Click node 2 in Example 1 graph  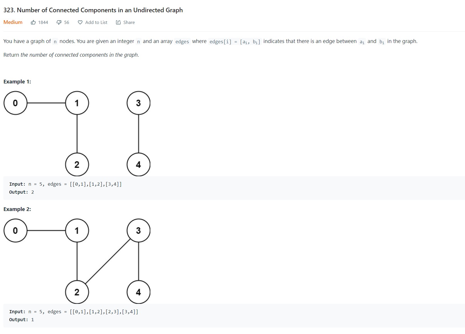[x=77, y=165]
